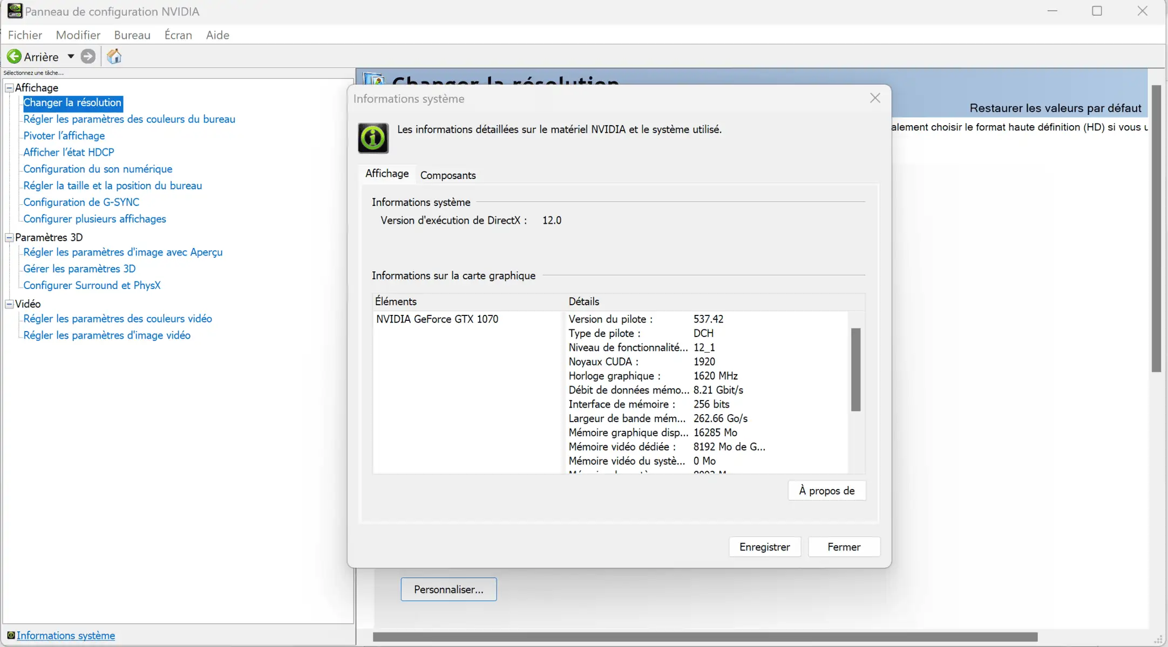Image resolution: width=1168 pixels, height=647 pixels.
Task: Maximize the NVIDIA control panel window
Action: 1097,11
